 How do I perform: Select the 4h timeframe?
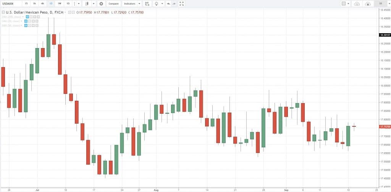42,3
